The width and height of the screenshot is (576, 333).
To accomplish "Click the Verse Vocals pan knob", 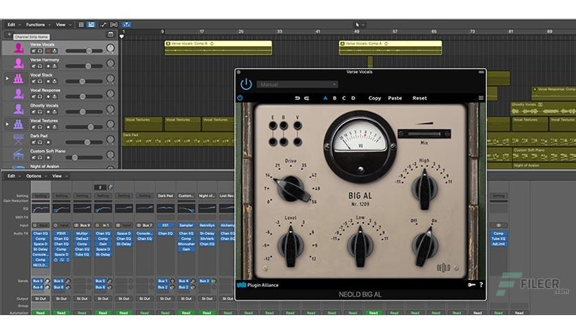I will pos(110,48).
